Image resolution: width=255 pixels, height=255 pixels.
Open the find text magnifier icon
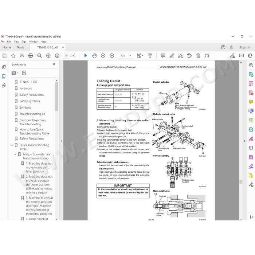point(39,56)
